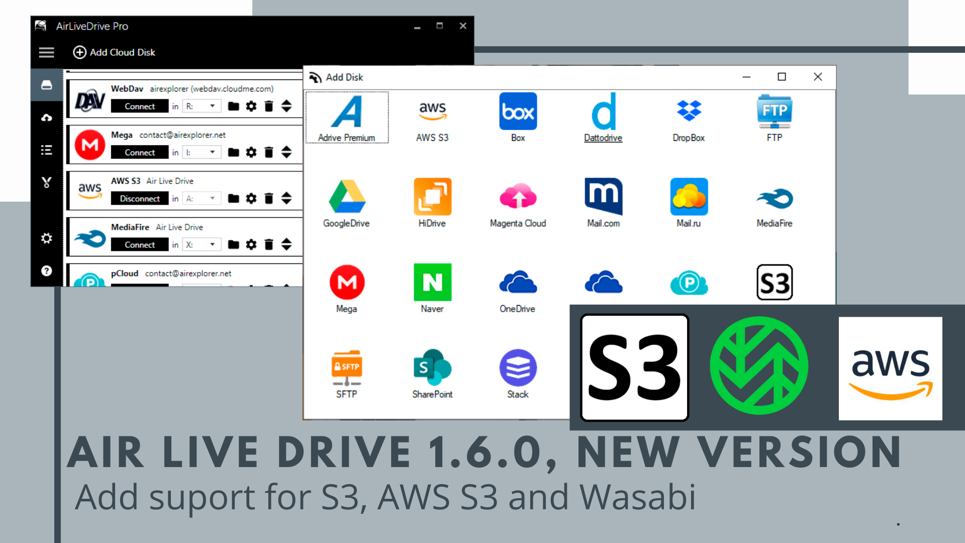Choose Mail.com provider

point(603,203)
